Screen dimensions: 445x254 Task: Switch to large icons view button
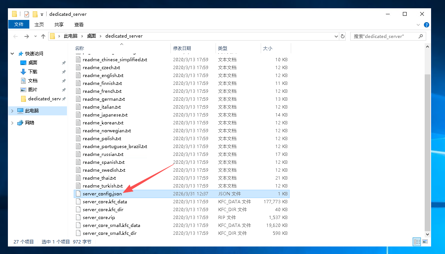coord(425,242)
